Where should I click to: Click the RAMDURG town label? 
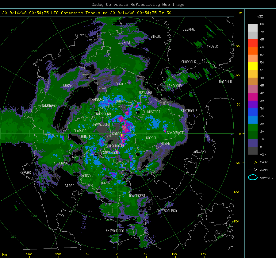(x=98, y=99)
